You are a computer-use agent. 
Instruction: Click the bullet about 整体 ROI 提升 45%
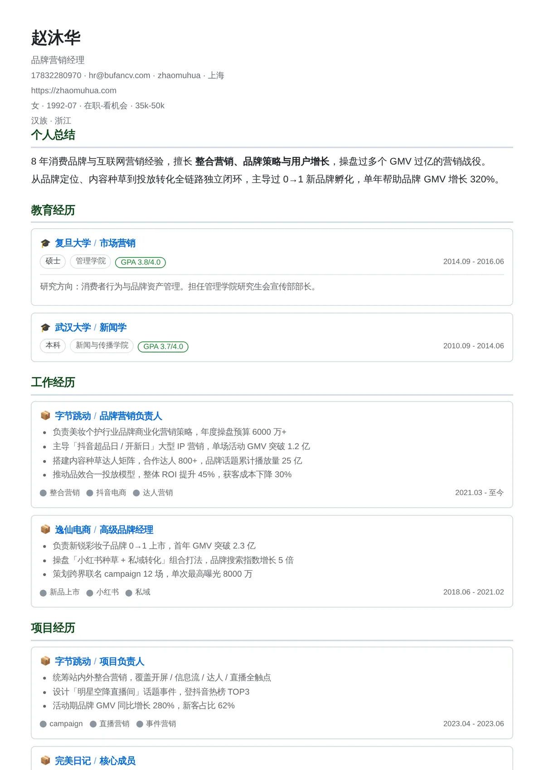172,475
